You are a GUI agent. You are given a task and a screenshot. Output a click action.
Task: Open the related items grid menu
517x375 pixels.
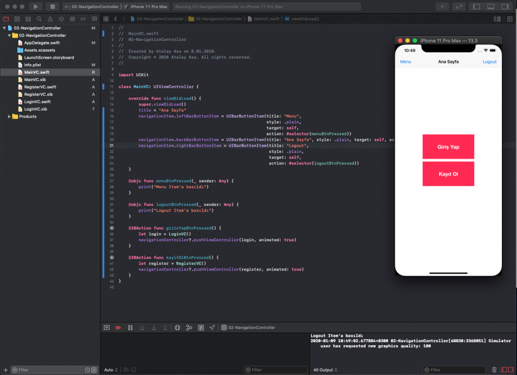106,19
